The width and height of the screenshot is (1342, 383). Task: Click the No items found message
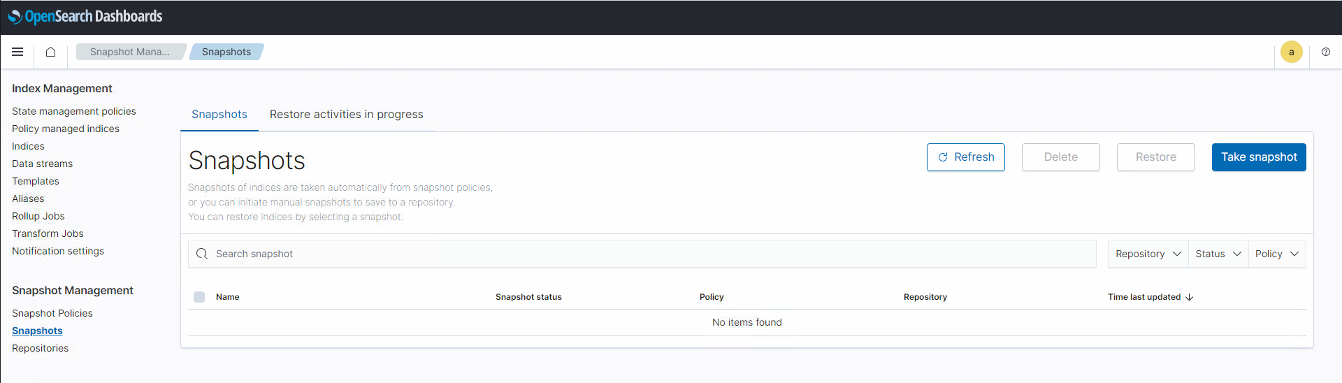[x=747, y=322]
